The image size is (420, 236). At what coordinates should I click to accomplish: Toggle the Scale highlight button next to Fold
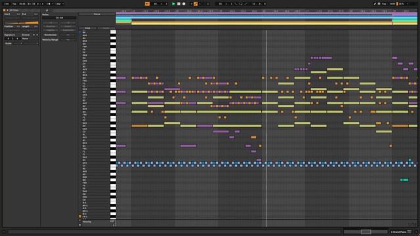pos(106,28)
